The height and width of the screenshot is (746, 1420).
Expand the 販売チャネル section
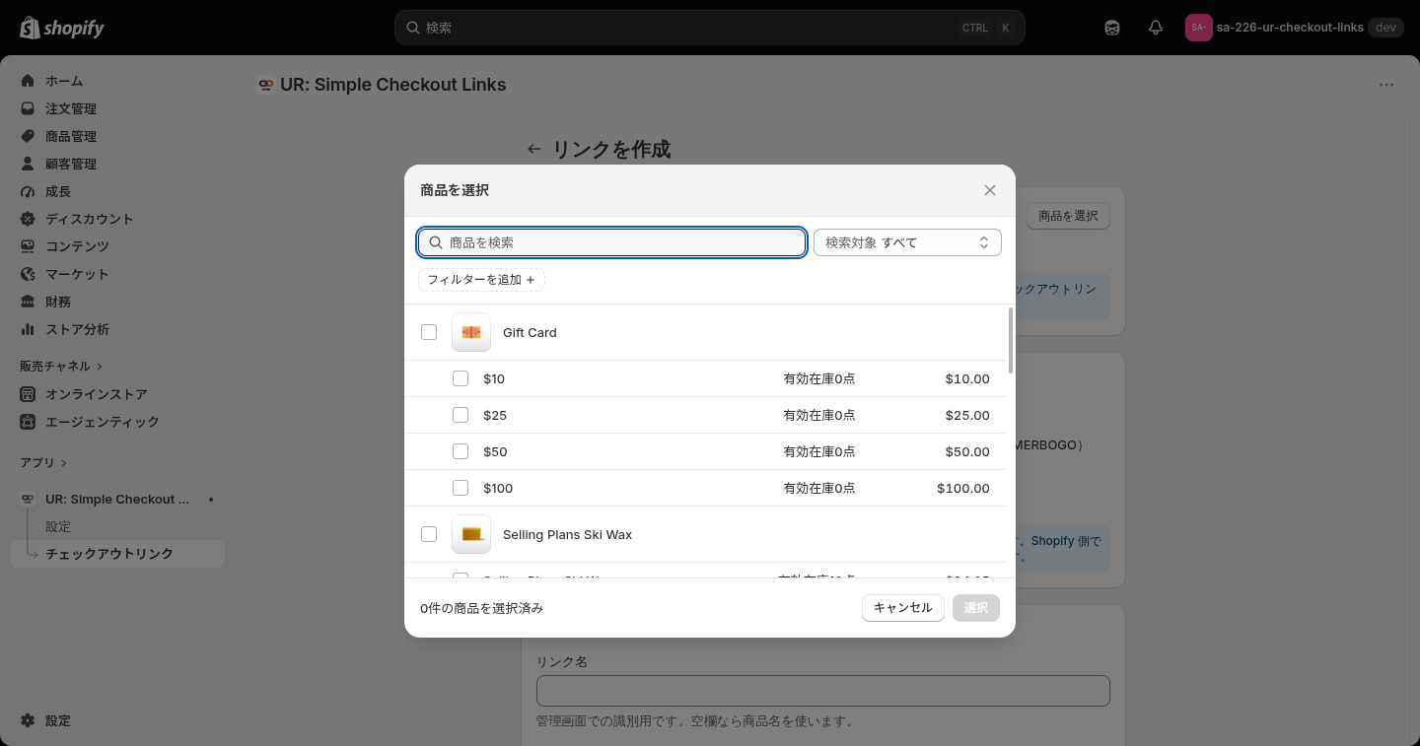click(x=61, y=366)
